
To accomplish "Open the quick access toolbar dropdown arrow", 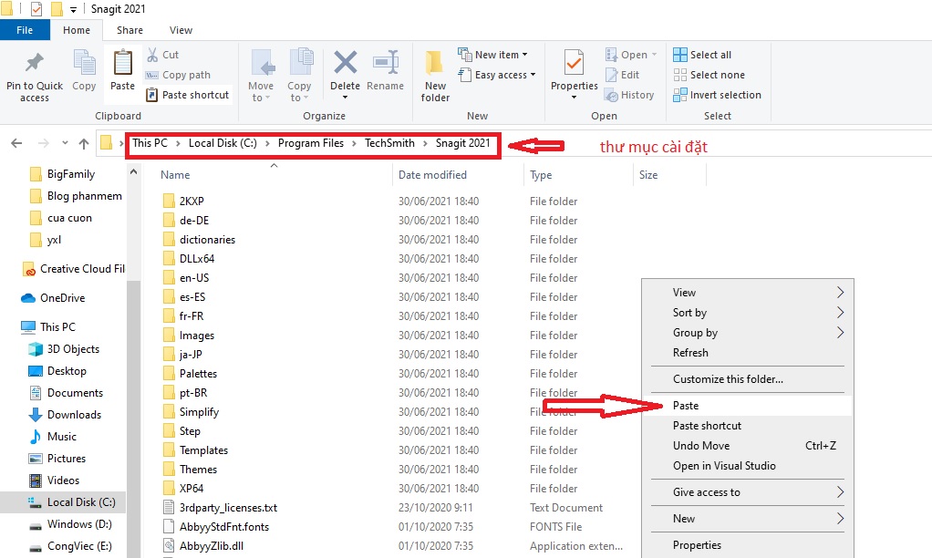I will [73, 9].
